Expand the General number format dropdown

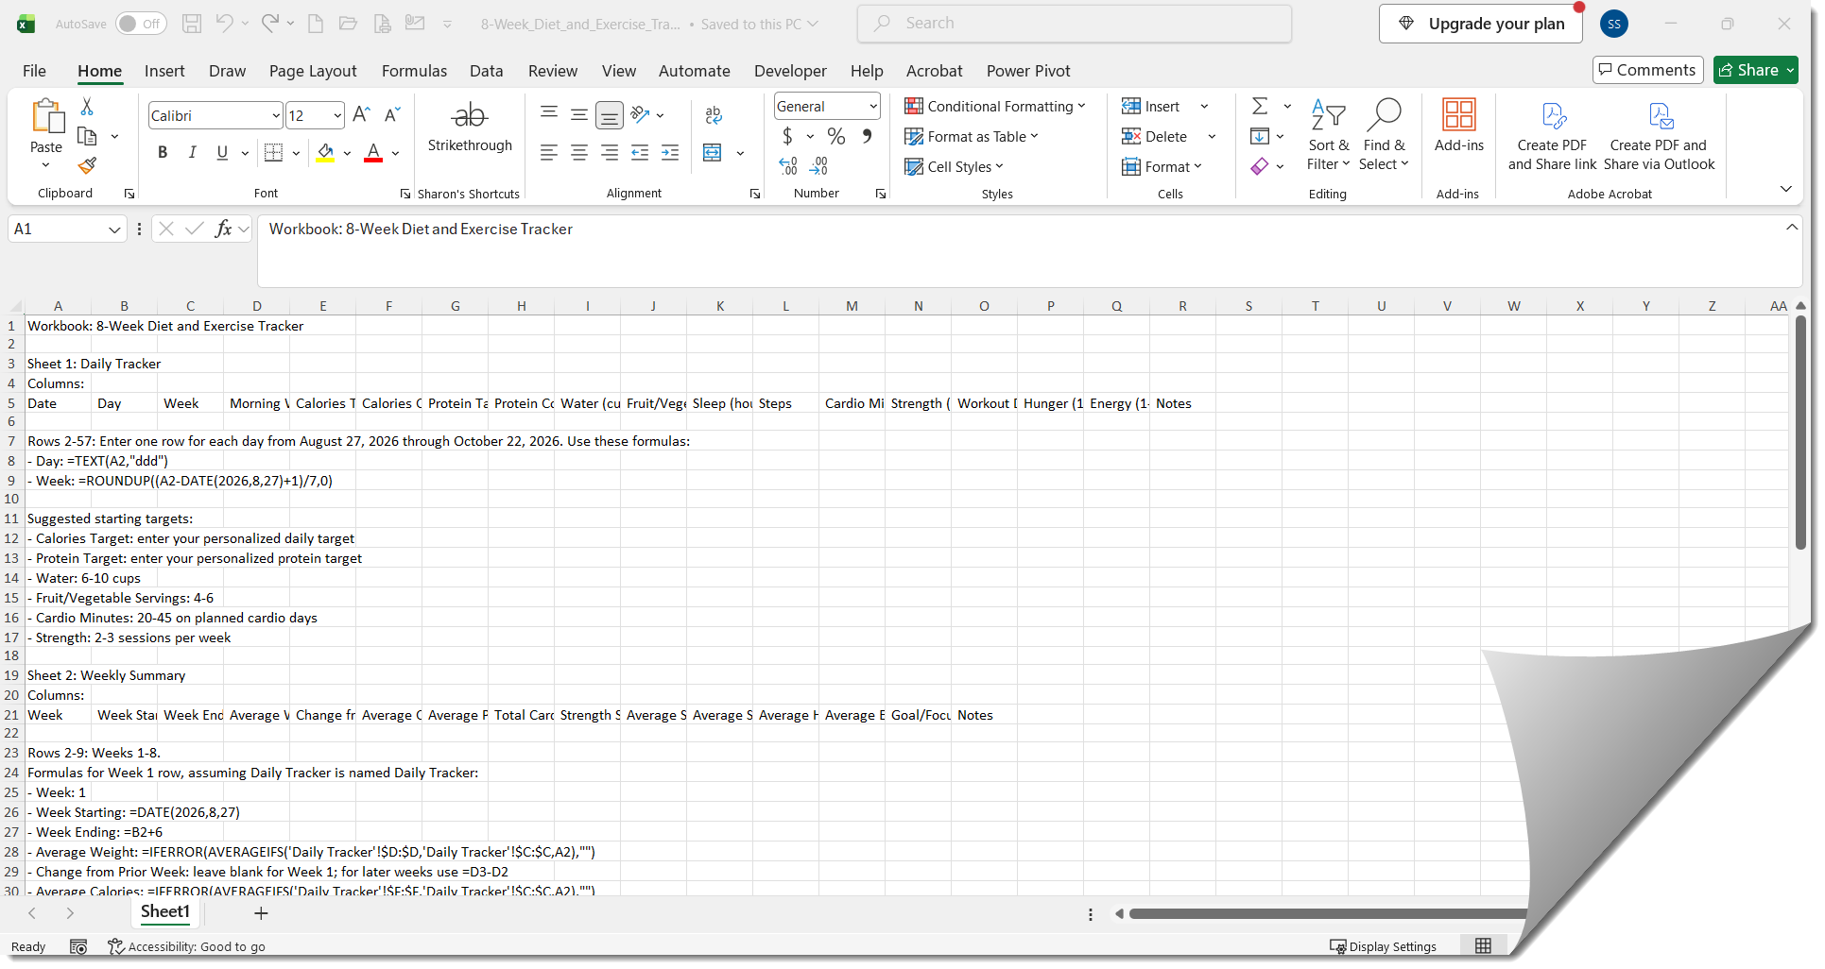873,107
